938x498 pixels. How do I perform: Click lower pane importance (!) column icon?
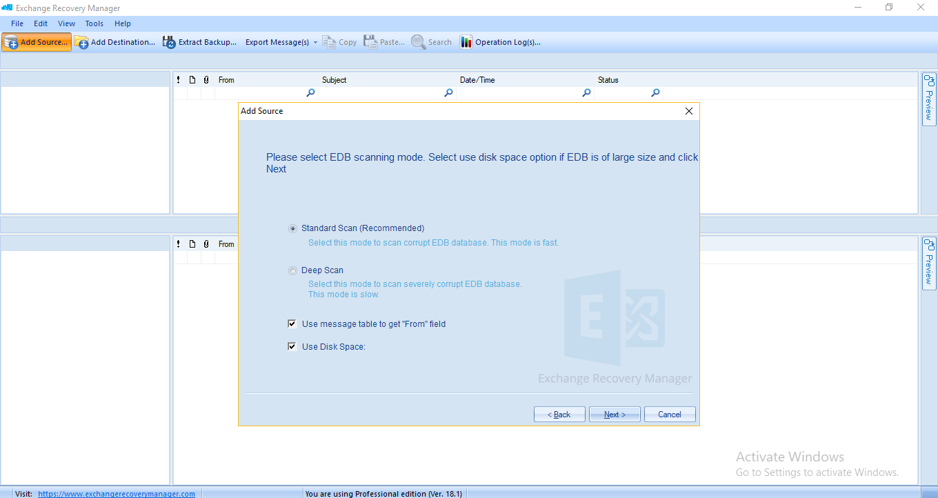[x=179, y=244]
